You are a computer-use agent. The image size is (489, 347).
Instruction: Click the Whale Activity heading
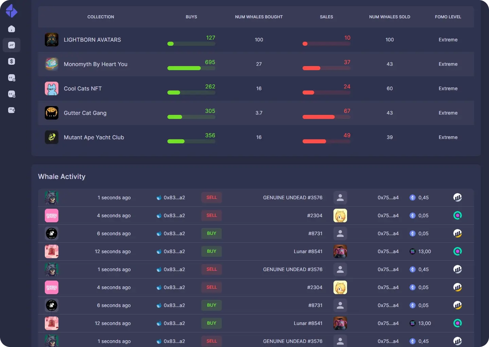62,177
